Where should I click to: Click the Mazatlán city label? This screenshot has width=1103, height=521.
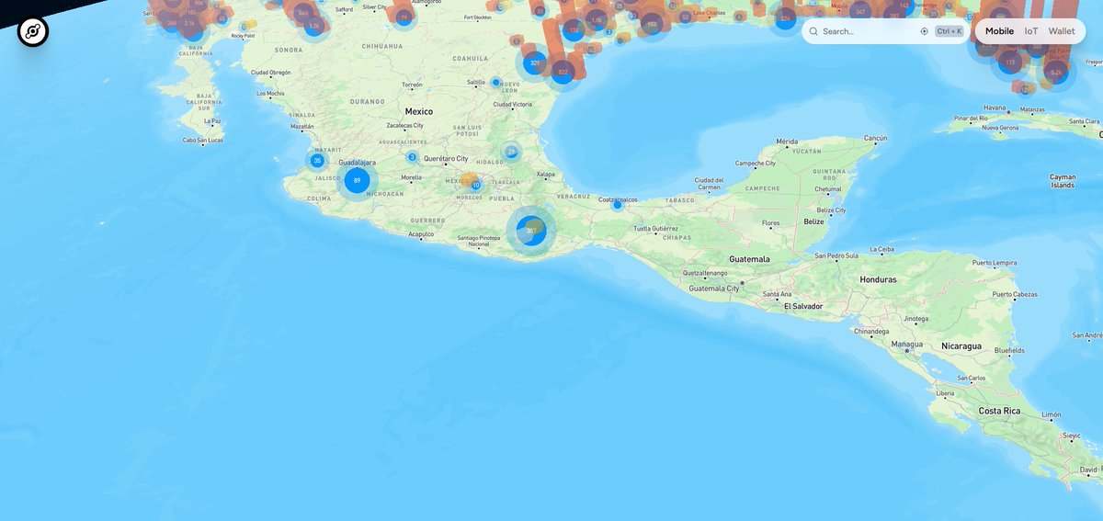pyautogui.click(x=301, y=126)
